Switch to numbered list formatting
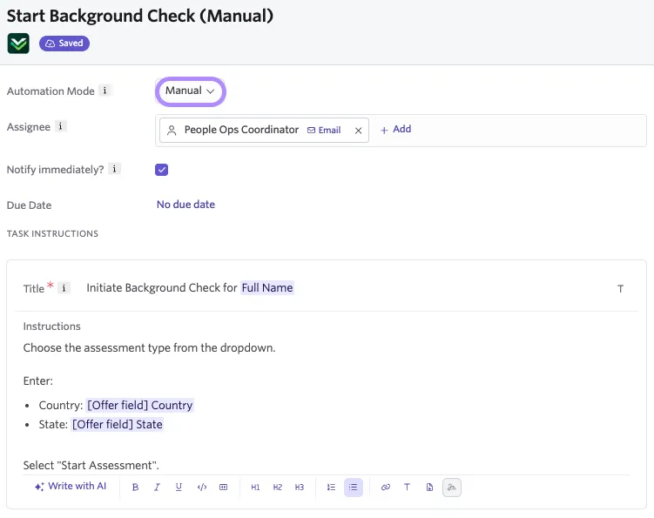This screenshot has height=518, width=654. coord(331,488)
